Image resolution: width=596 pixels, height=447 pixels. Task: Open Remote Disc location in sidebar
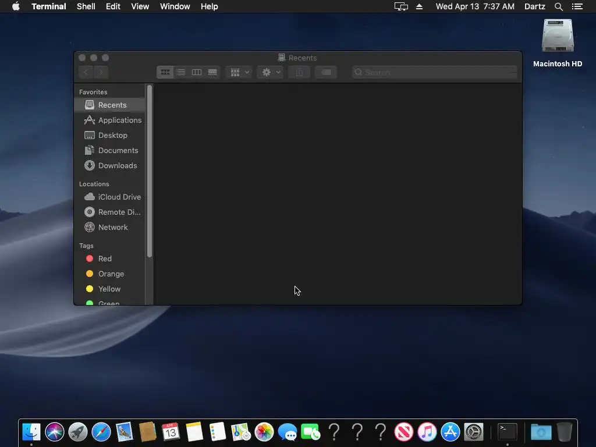pos(109,212)
